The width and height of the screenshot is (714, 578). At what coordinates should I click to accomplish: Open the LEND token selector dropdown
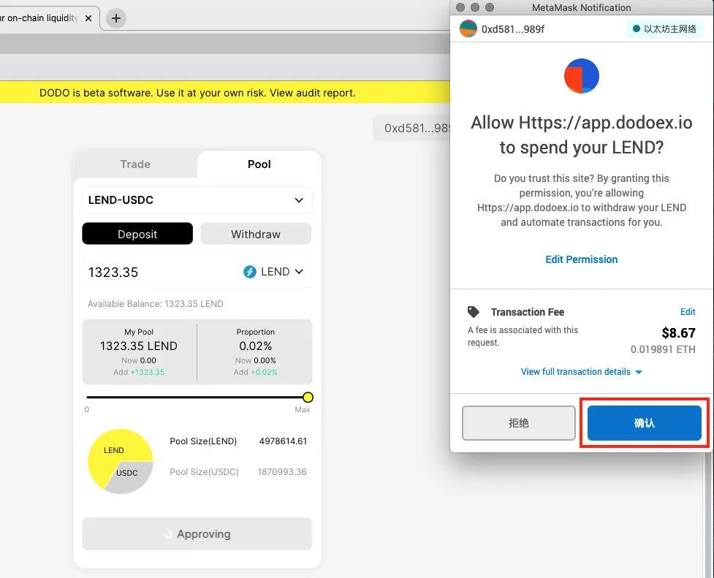273,272
